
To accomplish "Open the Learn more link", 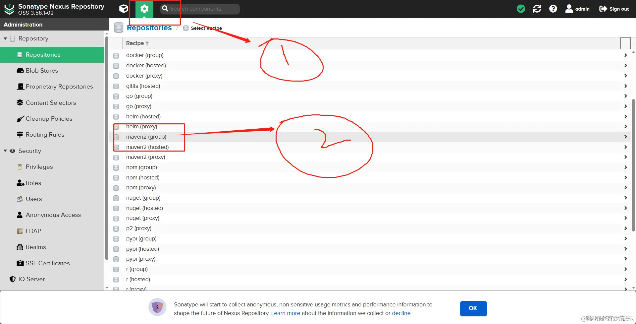I will (286, 313).
